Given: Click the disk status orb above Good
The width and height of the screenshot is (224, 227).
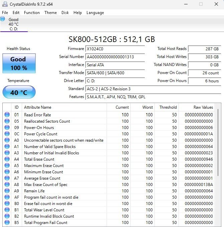Looking at the screenshot, I should coord(3,19).
